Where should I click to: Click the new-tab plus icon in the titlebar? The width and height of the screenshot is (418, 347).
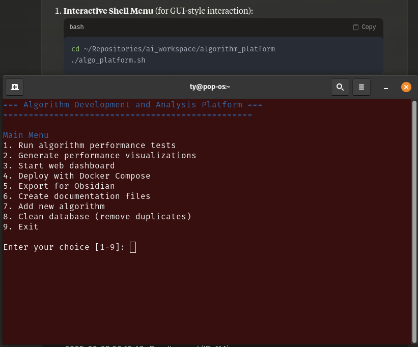point(15,86)
